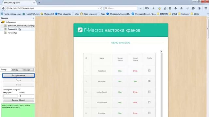Click the Local Status column header

(x=136, y=59)
